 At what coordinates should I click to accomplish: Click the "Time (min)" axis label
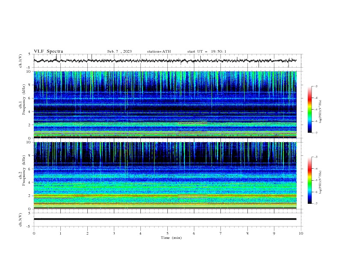[171, 238]
